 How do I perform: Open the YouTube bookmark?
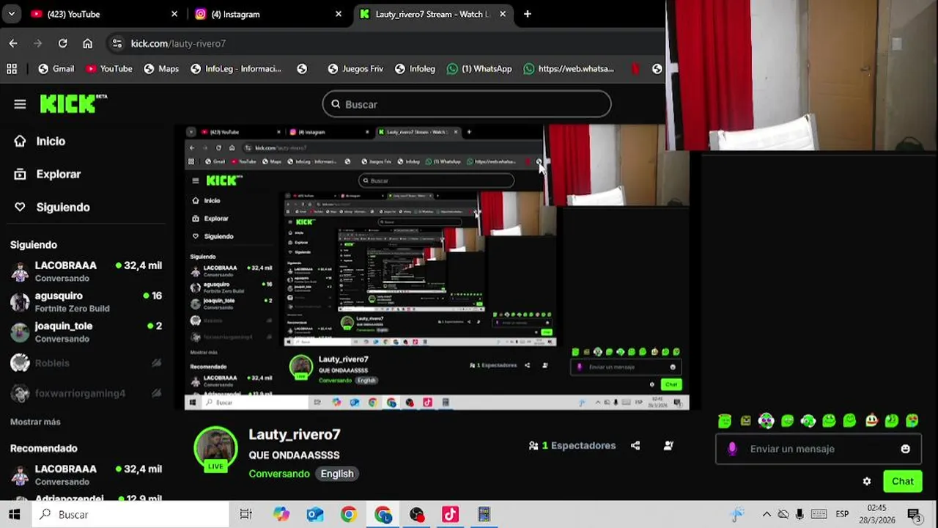click(x=108, y=69)
